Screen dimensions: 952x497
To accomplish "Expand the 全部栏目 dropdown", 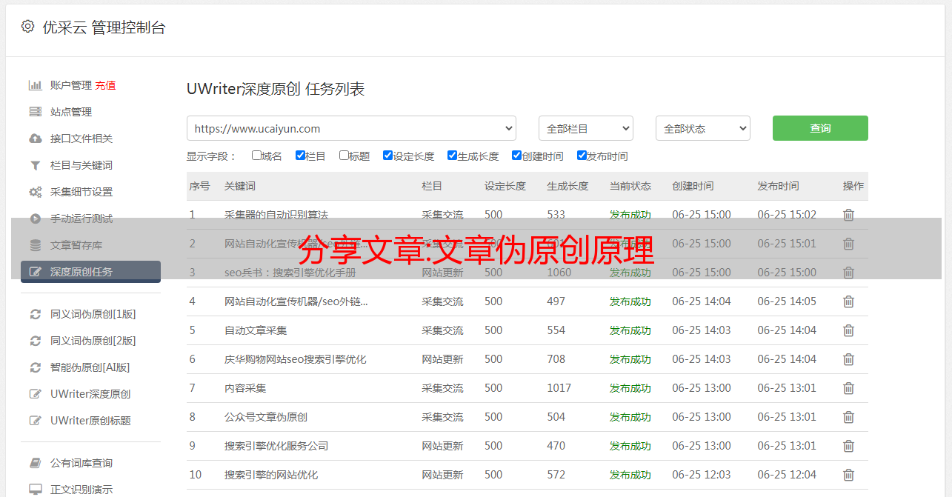I will coord(585,128).
